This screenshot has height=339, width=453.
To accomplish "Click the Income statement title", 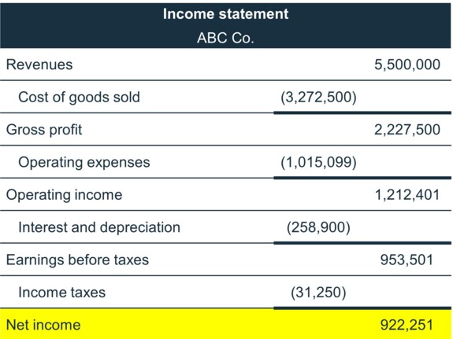I will coord(225,14).
